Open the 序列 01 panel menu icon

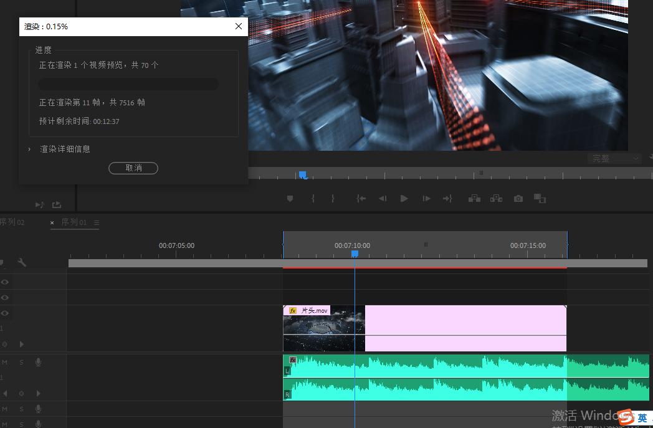point(96,222)
